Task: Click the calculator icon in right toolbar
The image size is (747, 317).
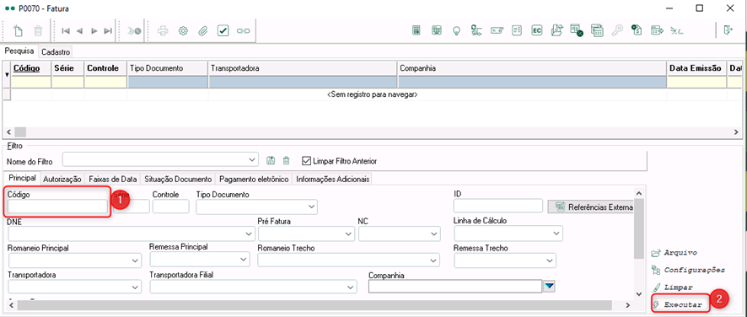Action: [x=416, y=30]
